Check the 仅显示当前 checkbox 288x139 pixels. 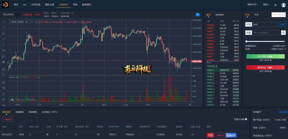coord(246,119)
